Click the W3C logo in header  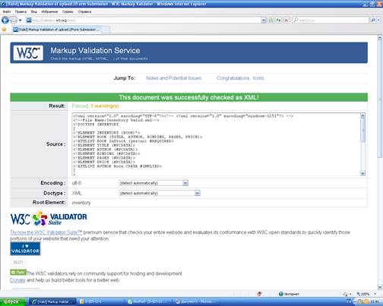28,53
